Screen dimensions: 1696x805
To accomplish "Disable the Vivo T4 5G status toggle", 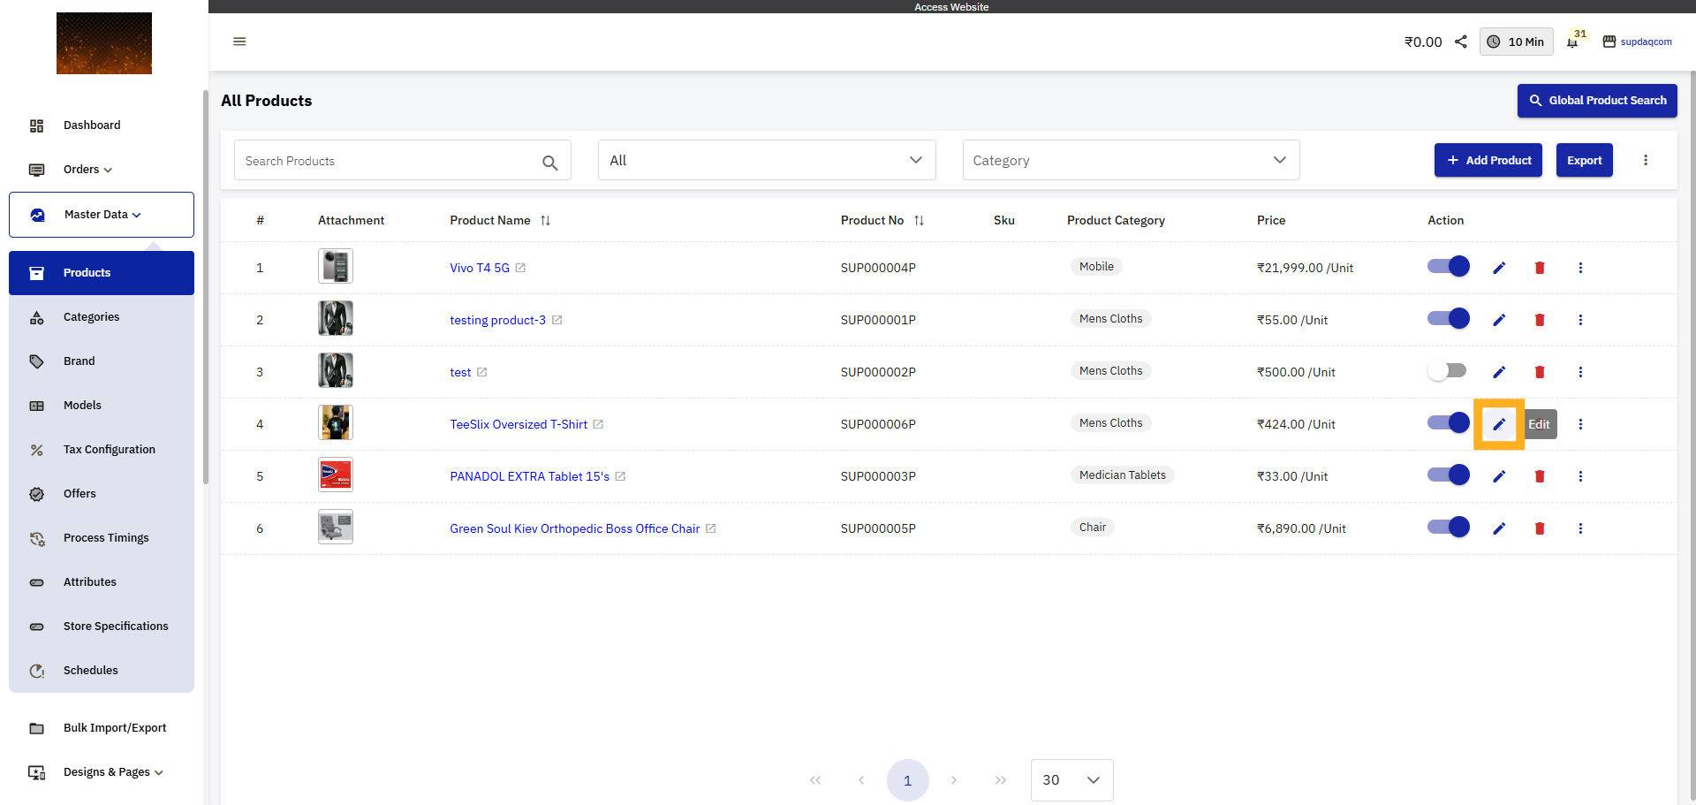I will (x=1448, y=267).
